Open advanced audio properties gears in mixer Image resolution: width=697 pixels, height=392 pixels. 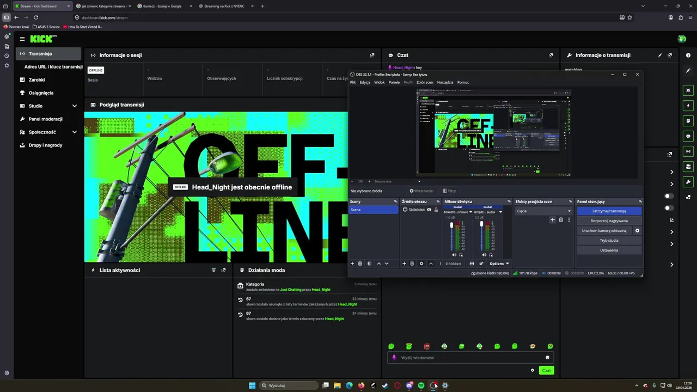[481, 264]
